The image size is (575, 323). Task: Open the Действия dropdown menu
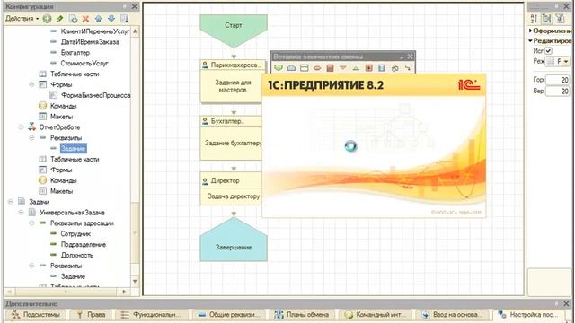click(22, 18)
